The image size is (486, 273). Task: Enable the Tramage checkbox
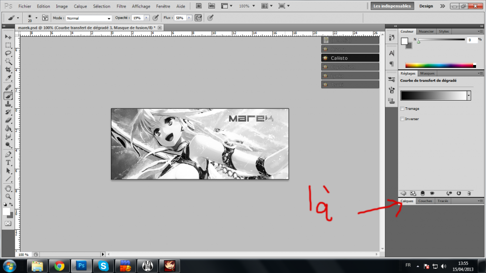coord(402,109)
